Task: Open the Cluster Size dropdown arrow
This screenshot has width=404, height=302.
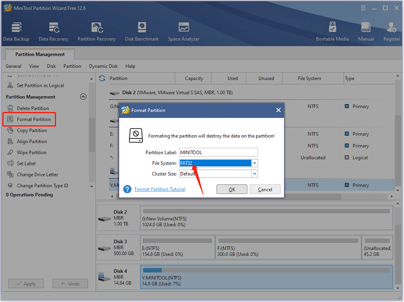Action: click(254, 174)
